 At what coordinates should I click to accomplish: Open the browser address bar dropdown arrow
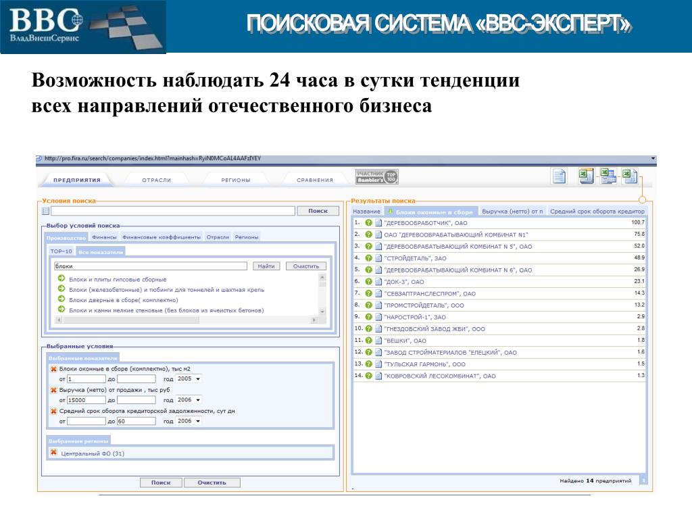click(x=653, y=158)
